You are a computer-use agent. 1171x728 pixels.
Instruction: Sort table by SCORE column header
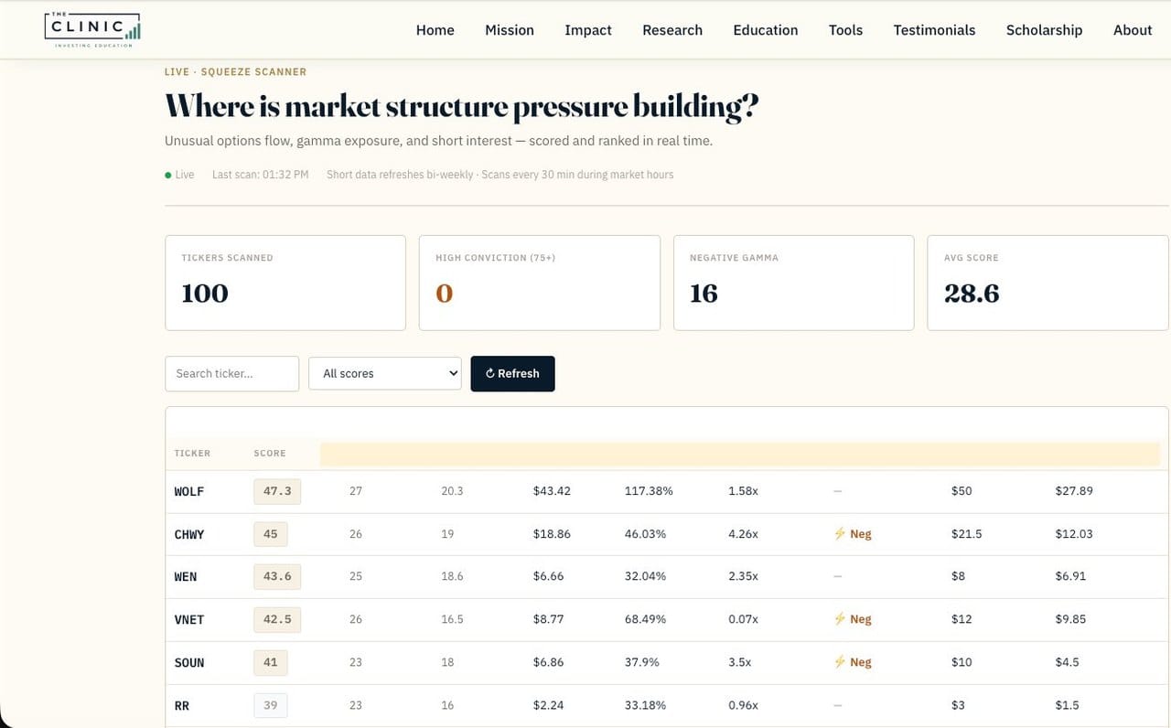[x=270, y=453]
